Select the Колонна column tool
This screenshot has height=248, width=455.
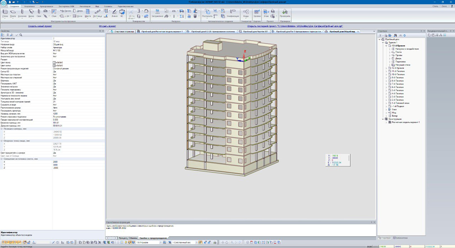click(x=22, y=14)
